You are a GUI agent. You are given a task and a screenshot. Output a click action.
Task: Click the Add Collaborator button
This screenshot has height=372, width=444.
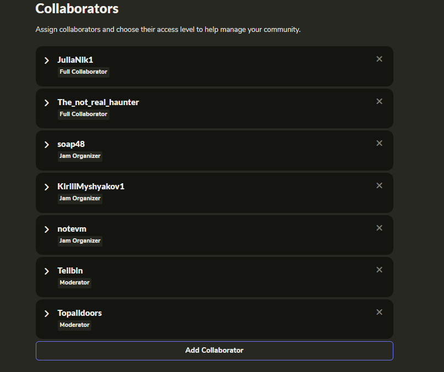click(x=214, y=351)
